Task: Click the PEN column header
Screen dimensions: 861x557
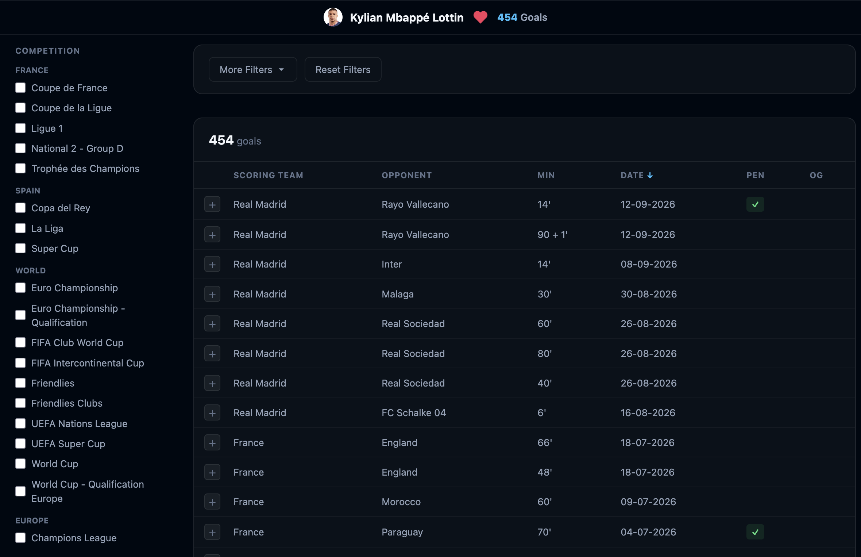Action: click(x=755, y=175)
